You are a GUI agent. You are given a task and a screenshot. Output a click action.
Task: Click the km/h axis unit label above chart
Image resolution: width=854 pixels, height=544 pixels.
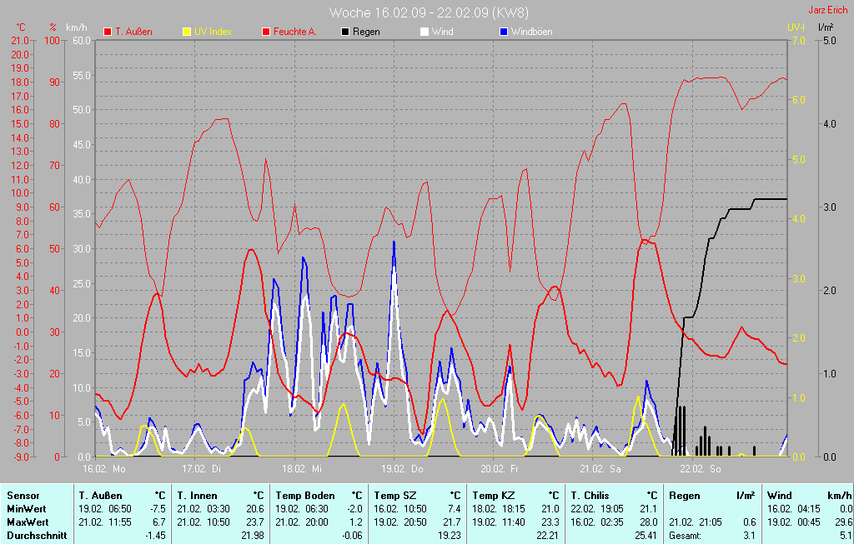tap(77, 27)
